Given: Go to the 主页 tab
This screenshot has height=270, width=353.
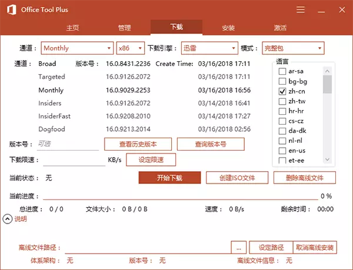Looking at the screenshot, I should pos(72,28).
